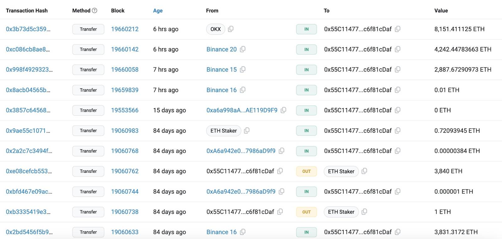The image size is (502, 239).
Task: Click Transfer method tag for block 19553566
Action: pyautogui.click(x=88, y=110)
